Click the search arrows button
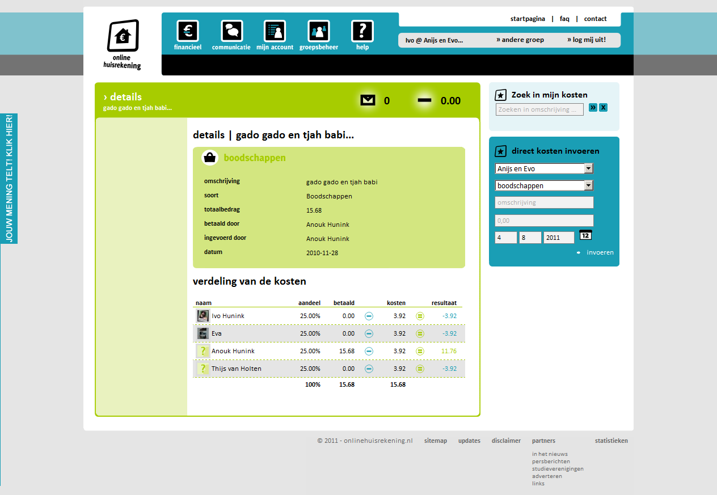This screenshot has height=495, width=717. click(x=593, y=108)
